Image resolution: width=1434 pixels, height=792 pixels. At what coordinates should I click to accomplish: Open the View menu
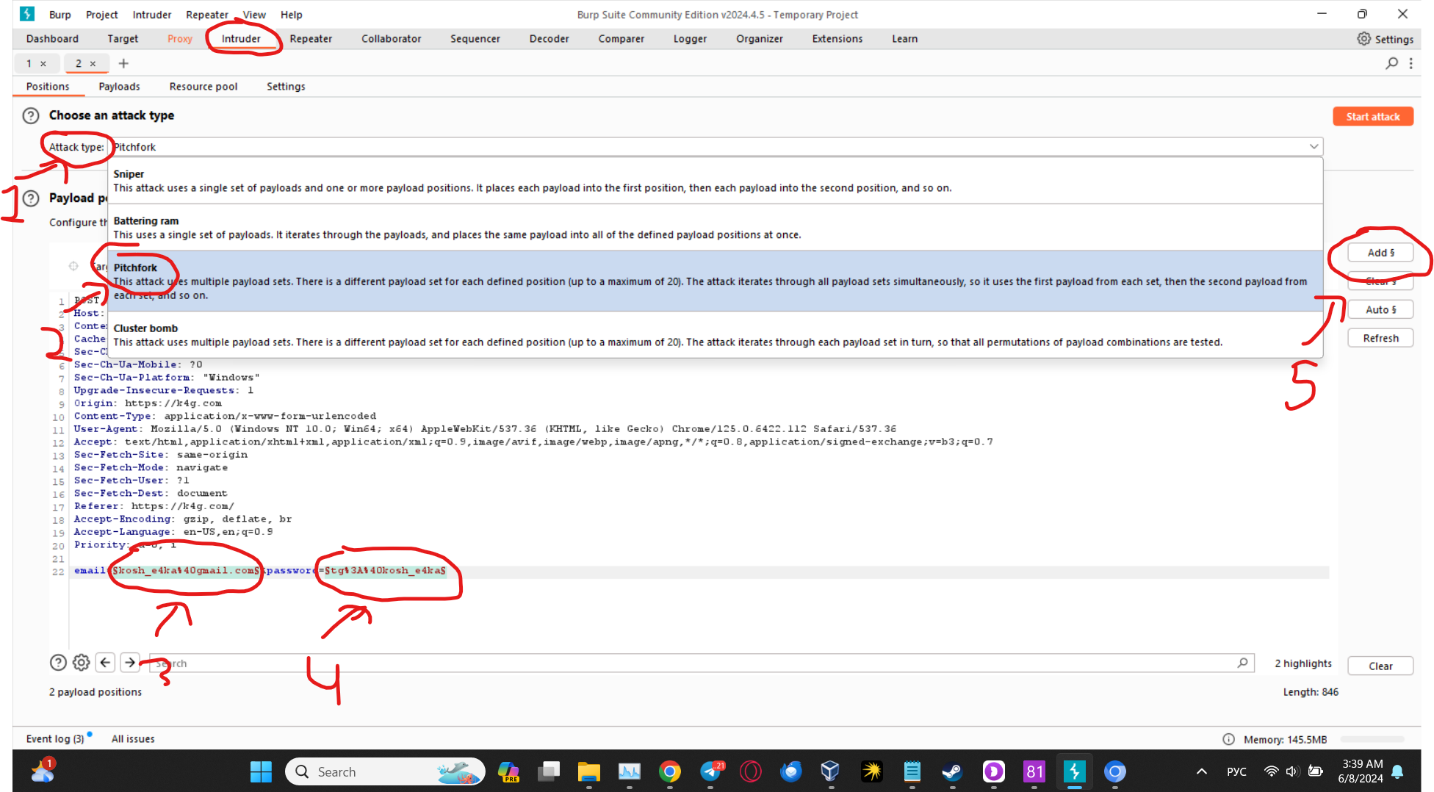pos(254,15)
